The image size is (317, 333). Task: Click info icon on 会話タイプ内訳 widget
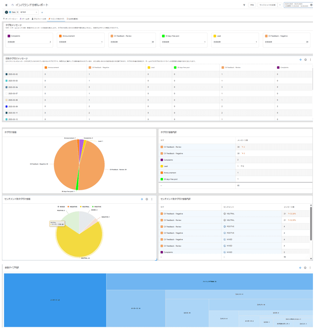click(x=305, y=268)
